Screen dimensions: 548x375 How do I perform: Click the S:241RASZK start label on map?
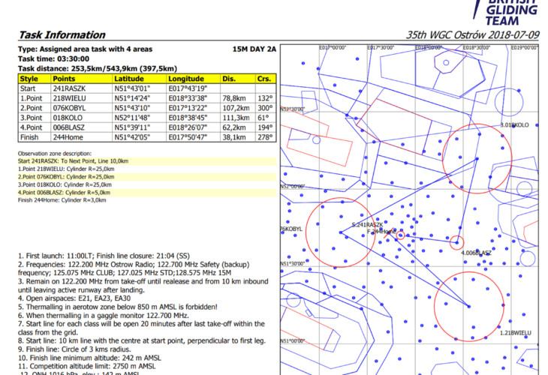coord(367,225)
